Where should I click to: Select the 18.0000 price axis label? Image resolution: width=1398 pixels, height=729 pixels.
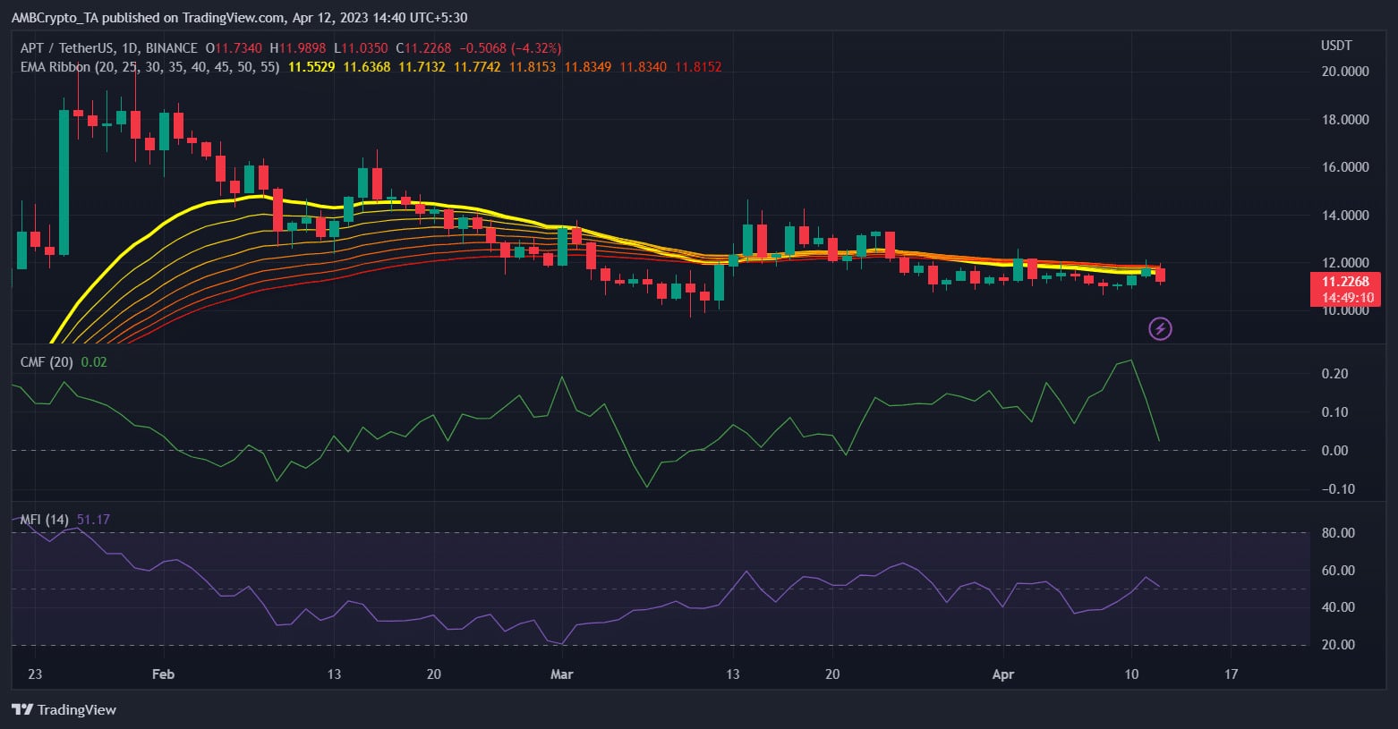pos(1345,120)
